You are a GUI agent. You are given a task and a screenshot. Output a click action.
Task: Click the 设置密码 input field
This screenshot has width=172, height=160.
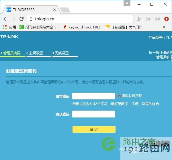94,96
